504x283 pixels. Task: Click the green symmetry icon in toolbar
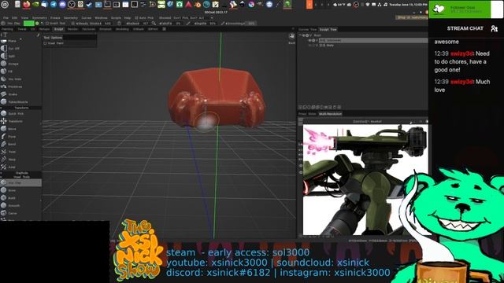click(37, 24)
